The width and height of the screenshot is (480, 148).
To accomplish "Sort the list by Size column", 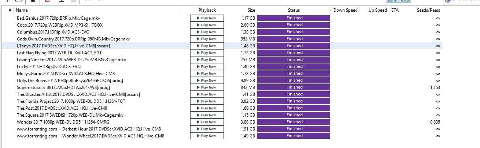I will pos(251,10).
